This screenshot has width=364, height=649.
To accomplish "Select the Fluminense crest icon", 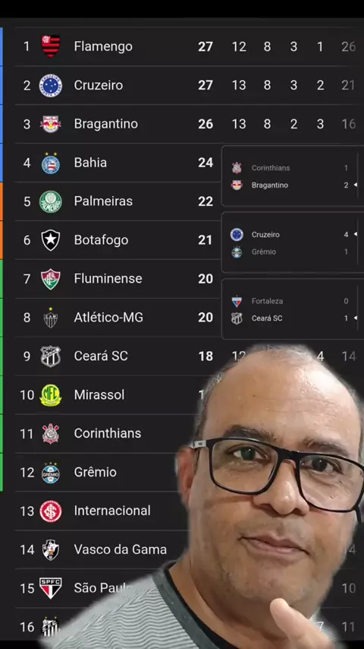I will 51,279.
